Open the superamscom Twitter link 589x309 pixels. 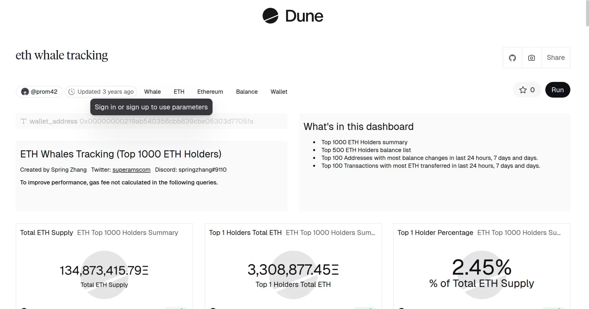tap(131, 170)
